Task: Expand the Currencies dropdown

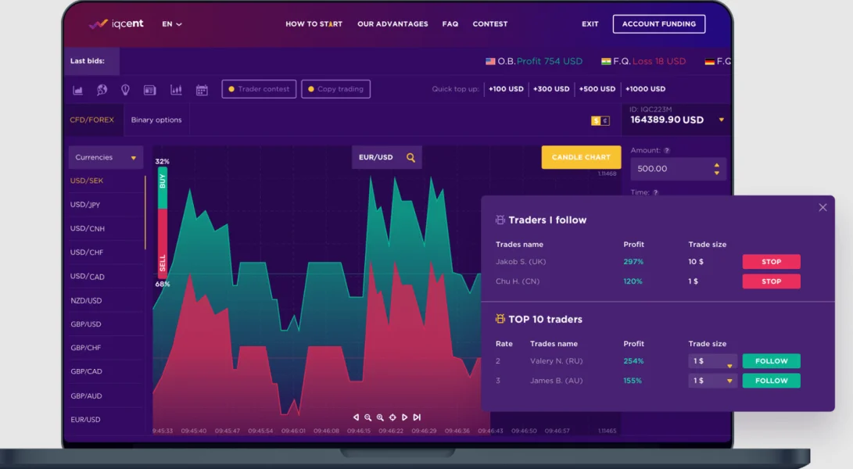Action: (106, 157)
